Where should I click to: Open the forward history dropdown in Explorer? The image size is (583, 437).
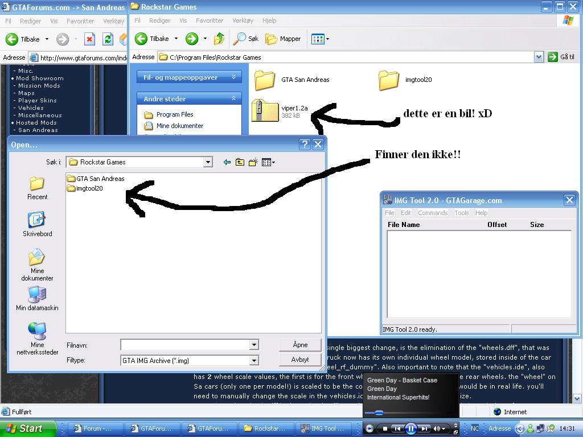tap(205, 39)
